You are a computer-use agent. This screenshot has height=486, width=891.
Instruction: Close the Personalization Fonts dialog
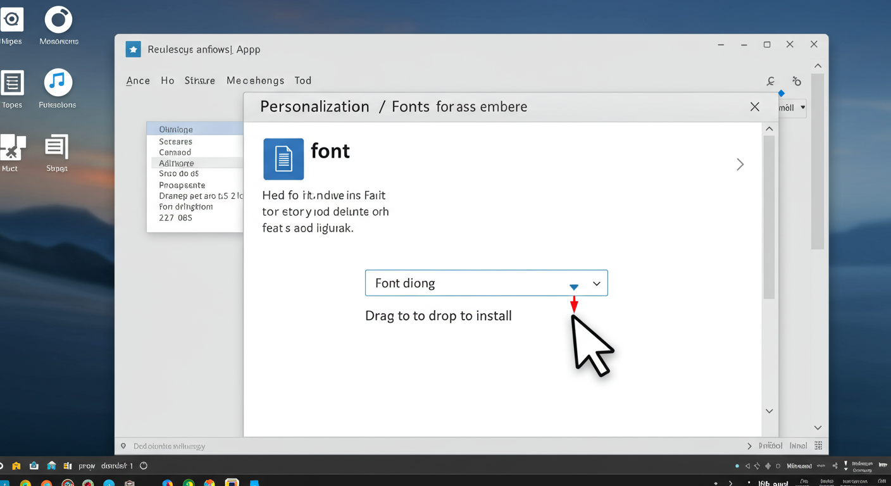tap(754, 107)
